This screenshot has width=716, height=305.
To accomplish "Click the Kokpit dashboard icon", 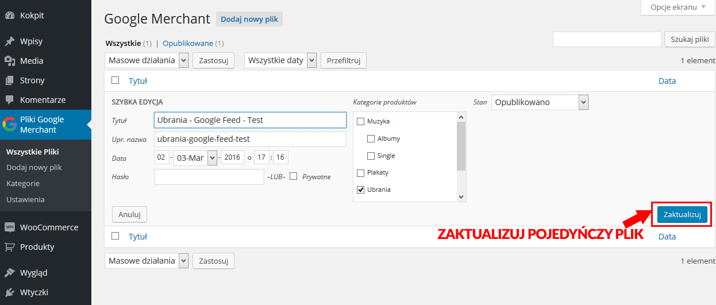I will (x=9, y=16).
